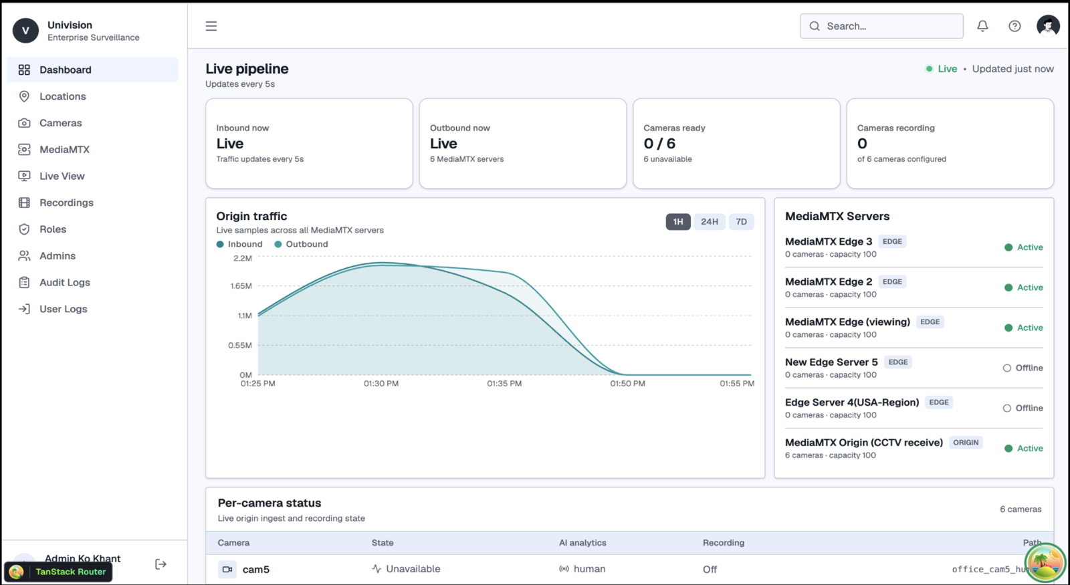Open Admins page
Image resolution: width=1070 pixels, height=585 pixels.
pyautogui.click(x=92, y=255)
